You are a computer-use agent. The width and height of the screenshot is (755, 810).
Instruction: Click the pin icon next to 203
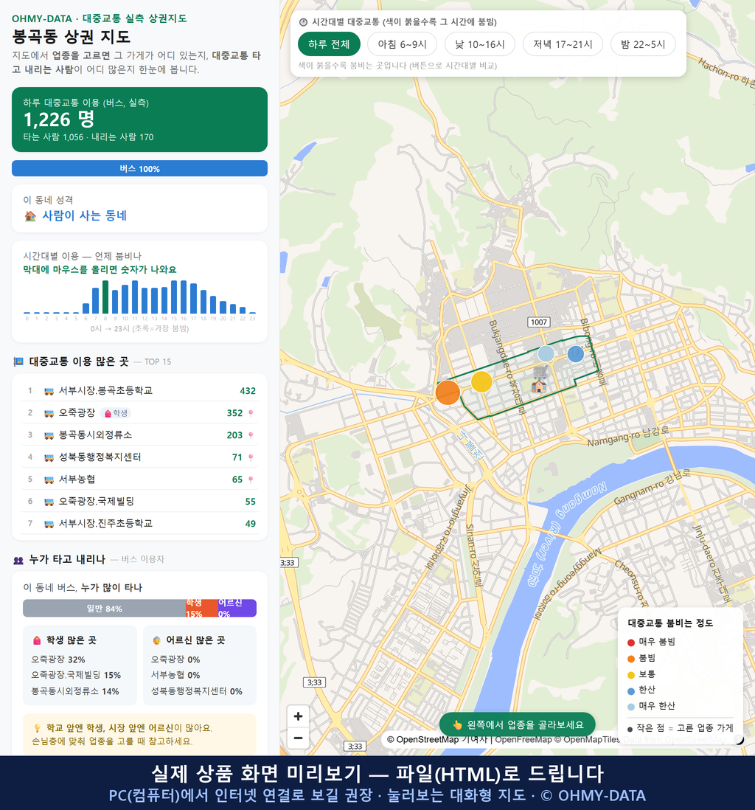(x=251, y=435)
